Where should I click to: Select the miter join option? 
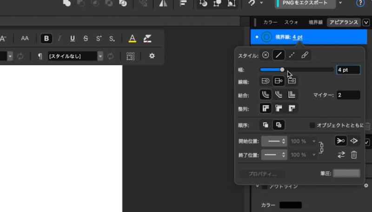tap(292, 95)
